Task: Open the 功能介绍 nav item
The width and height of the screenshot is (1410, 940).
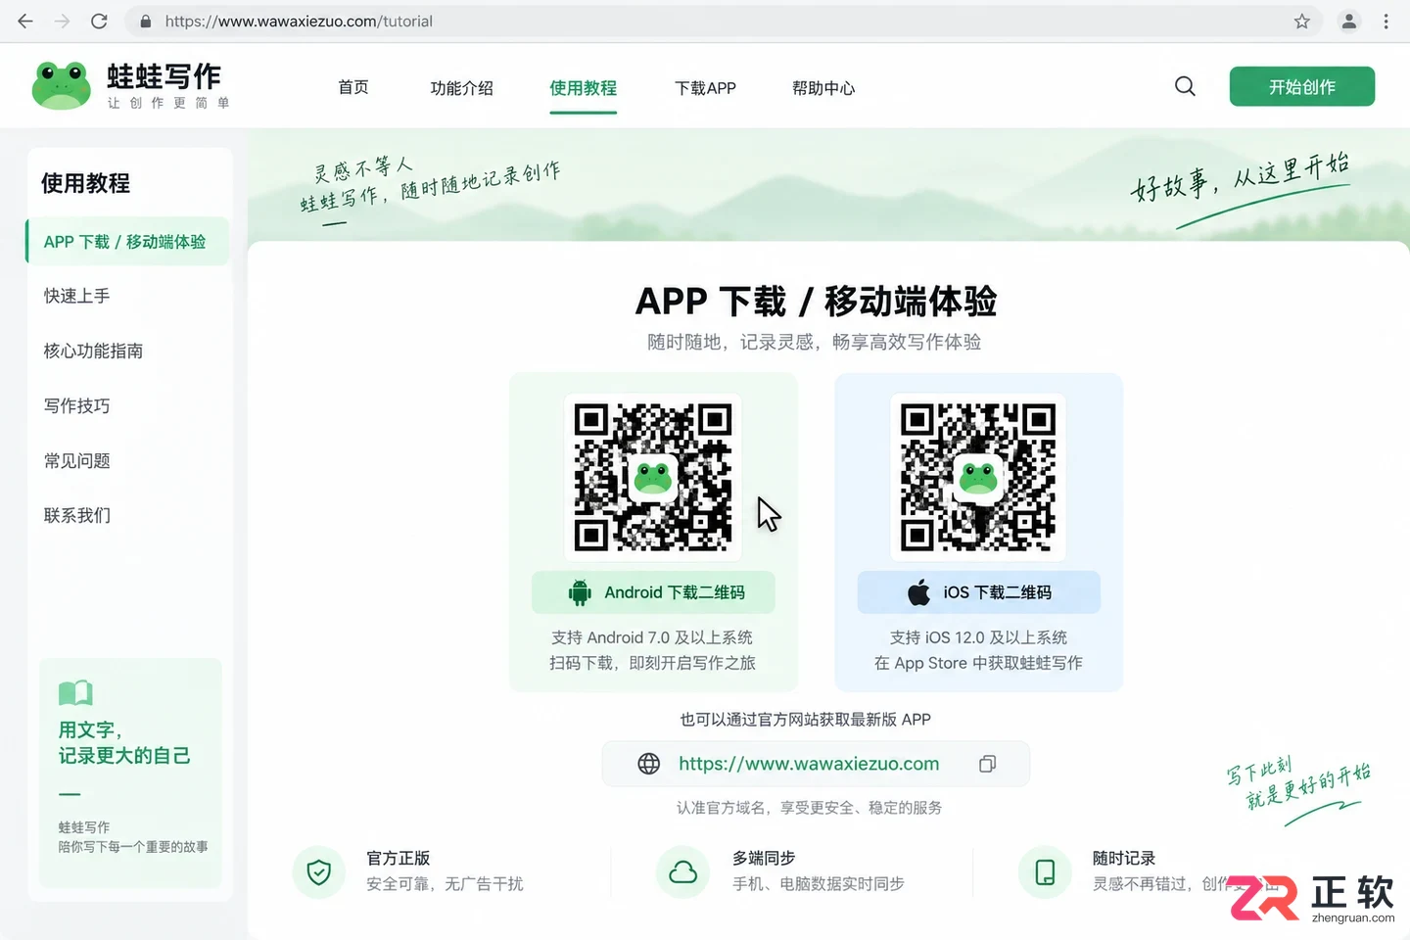Action: click(462, 88)
